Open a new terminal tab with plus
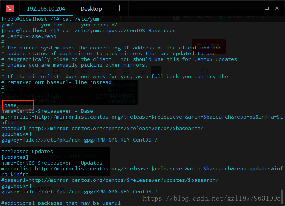This screenshot has height=206, width=285. (119, 8)
